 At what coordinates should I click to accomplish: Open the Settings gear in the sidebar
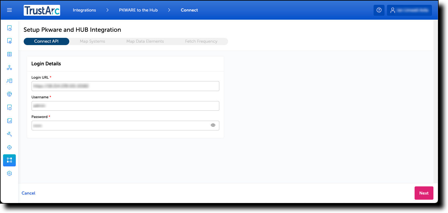tap(9, 173)
